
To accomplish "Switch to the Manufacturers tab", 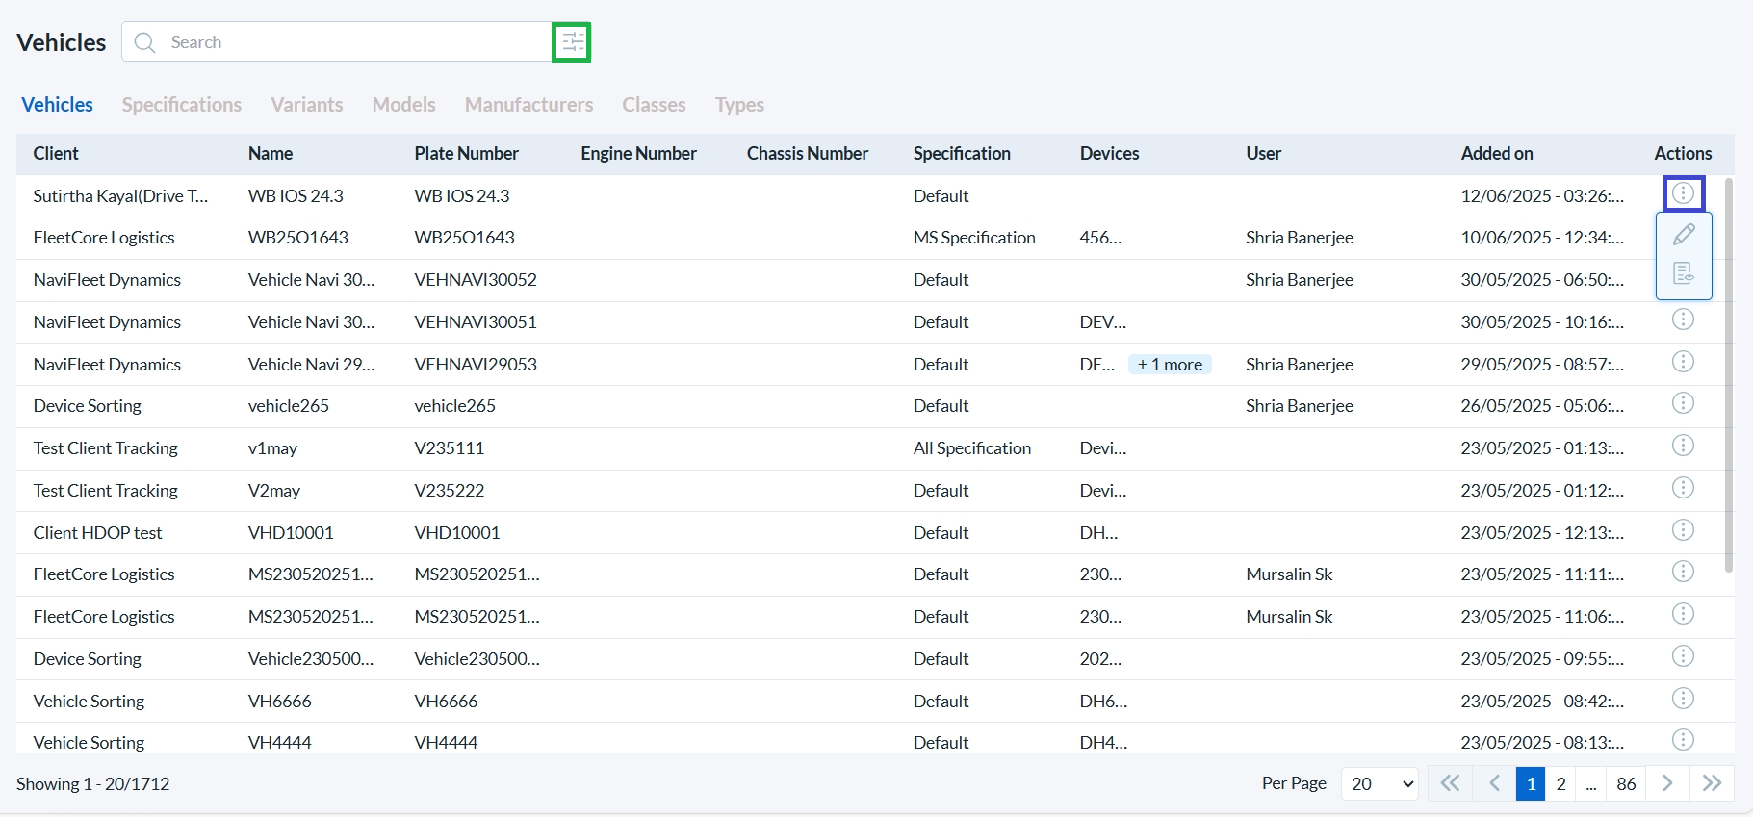I will click(x=528, y=105).
